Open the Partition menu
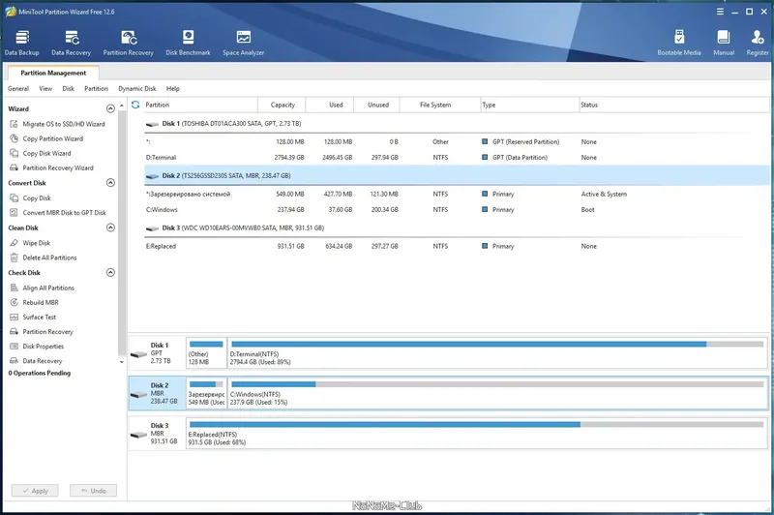The height and width of the screenshot is (515, 774). click(x=96, y=88)
